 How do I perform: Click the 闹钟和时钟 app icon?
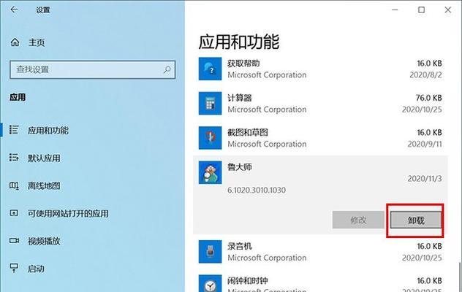pyautogui.click(x=210, y=283)
